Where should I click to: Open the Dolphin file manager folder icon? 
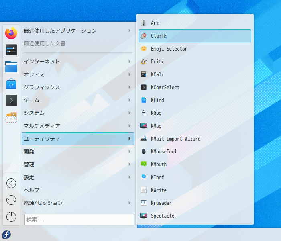point(11,67)
